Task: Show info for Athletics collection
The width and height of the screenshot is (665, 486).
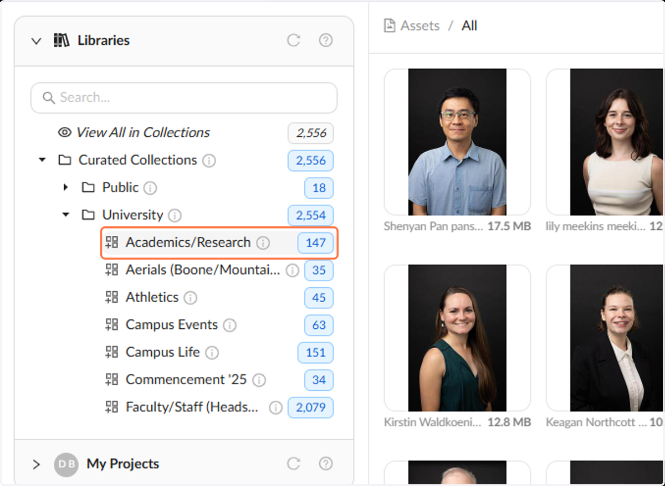Action: [x=190, y=298]
